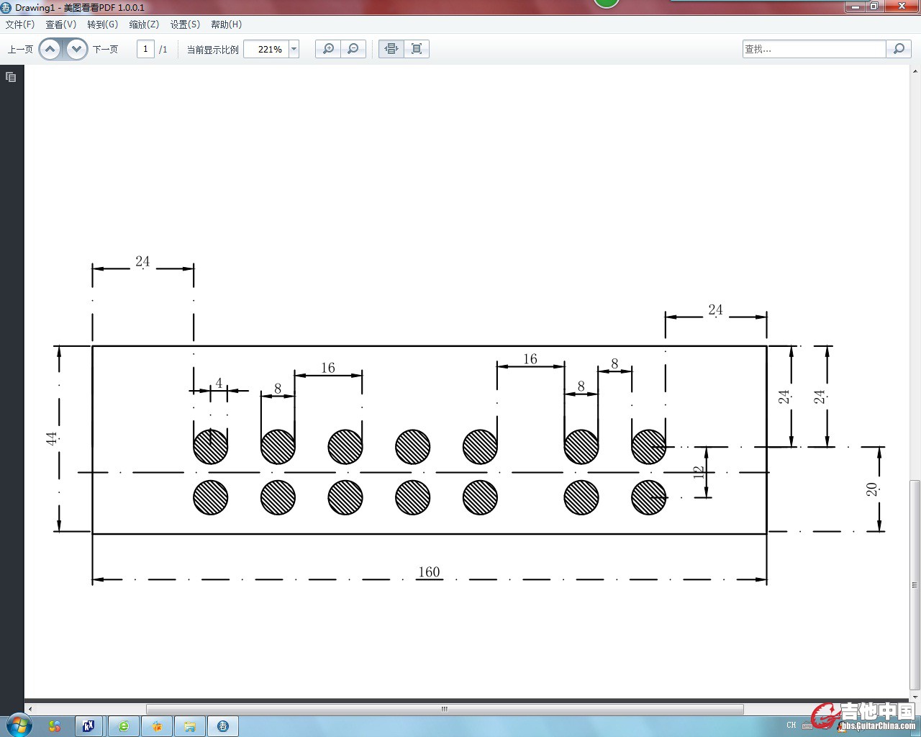Click the zoom in magnifier button
This screenshot has height=737, width=921.
click(328, 49)
